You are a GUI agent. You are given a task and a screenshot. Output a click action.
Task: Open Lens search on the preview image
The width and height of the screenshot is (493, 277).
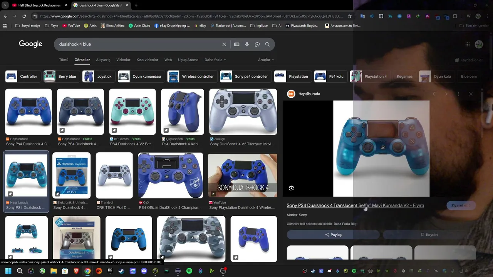coord(291,188)
